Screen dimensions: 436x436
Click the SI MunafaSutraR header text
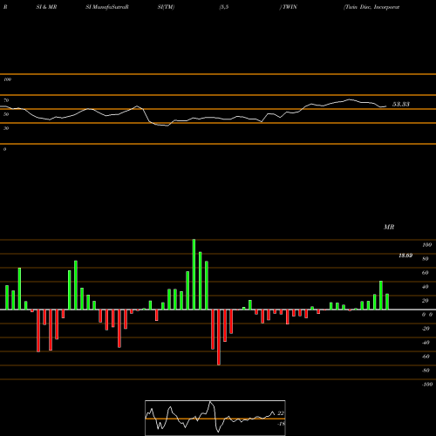[x=107, y=7]
